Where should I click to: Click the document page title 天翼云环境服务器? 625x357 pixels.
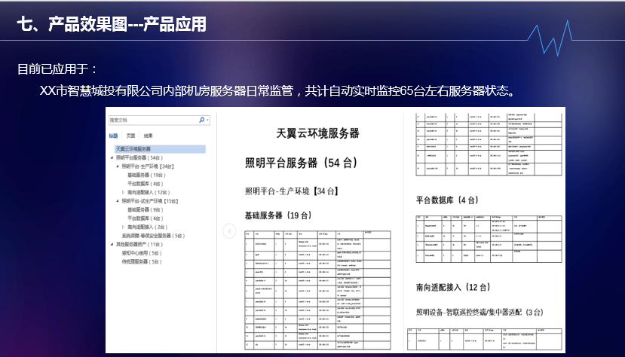tap(317, 133)
